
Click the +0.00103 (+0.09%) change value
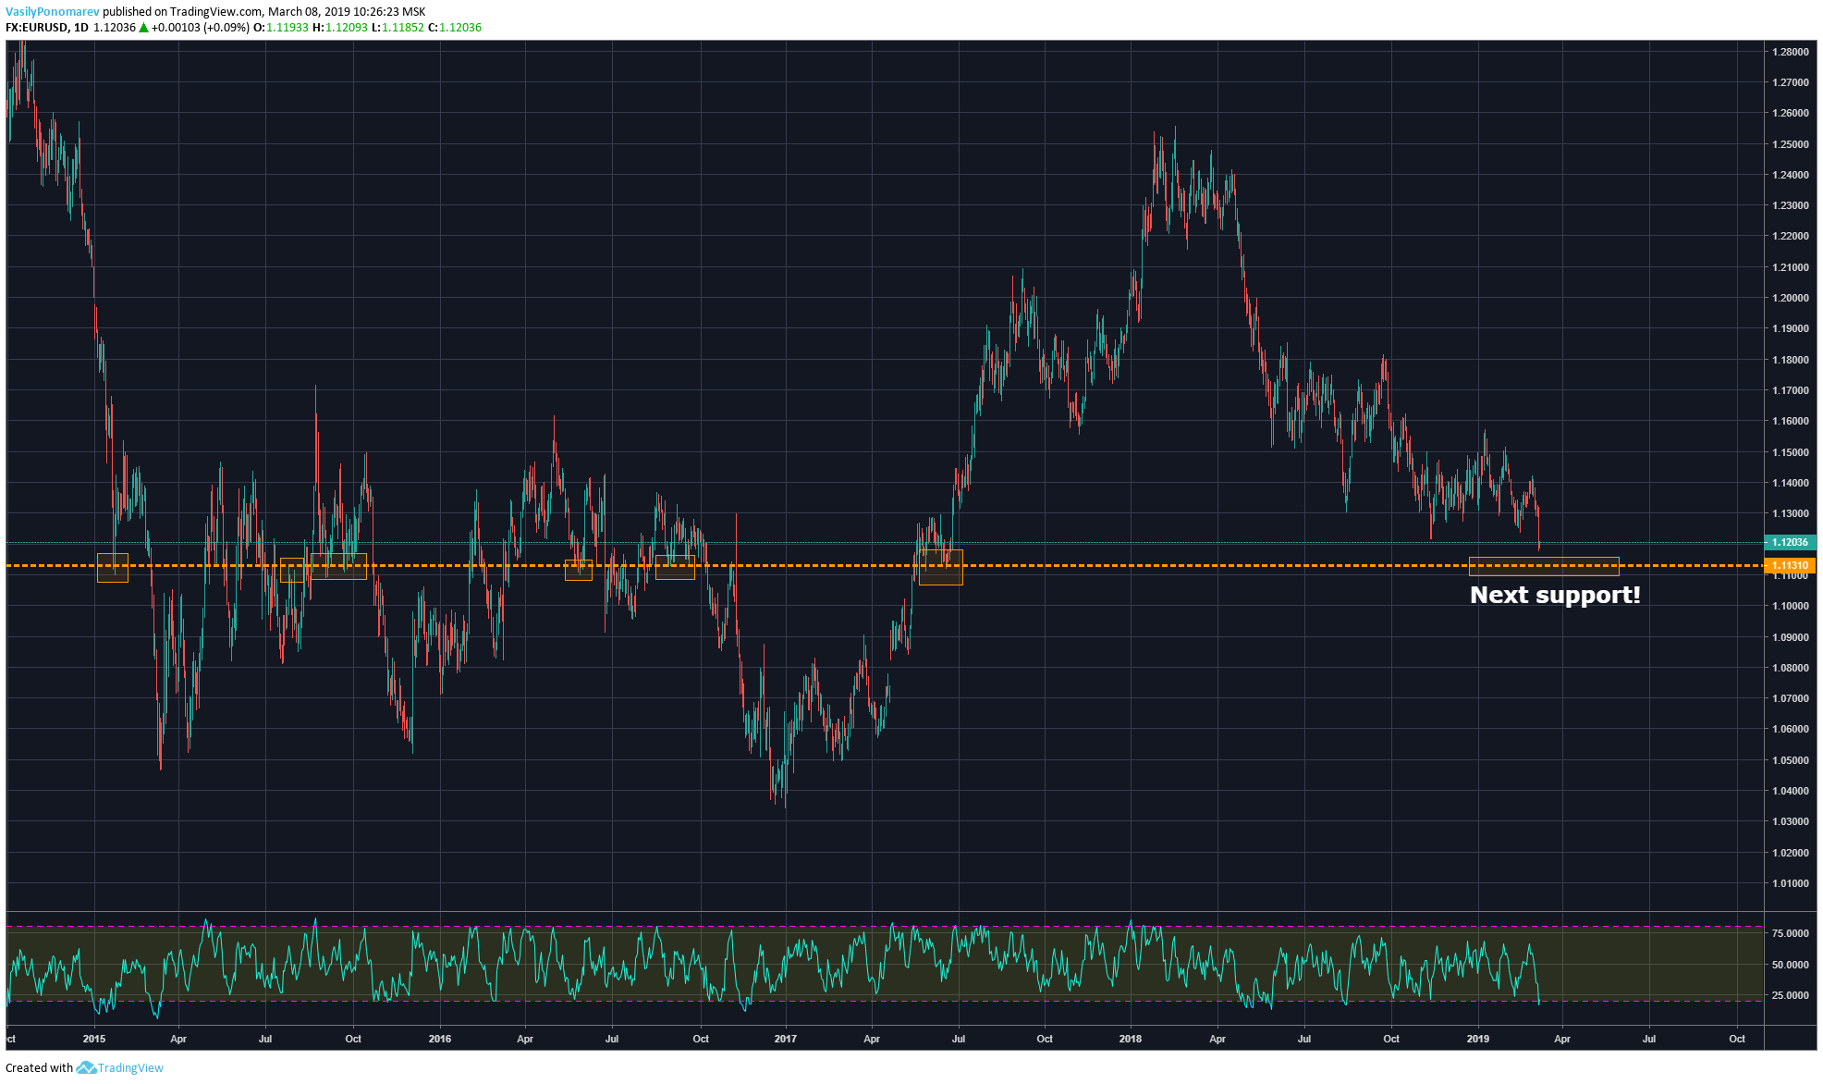pos(201,28)
